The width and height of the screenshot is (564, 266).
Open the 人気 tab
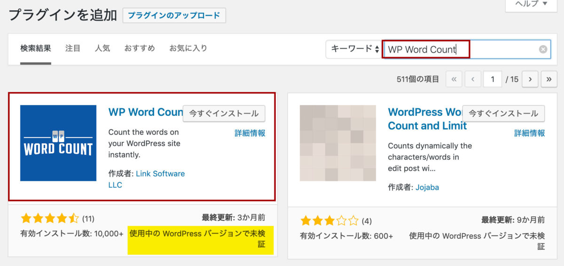tap(102, 48)
